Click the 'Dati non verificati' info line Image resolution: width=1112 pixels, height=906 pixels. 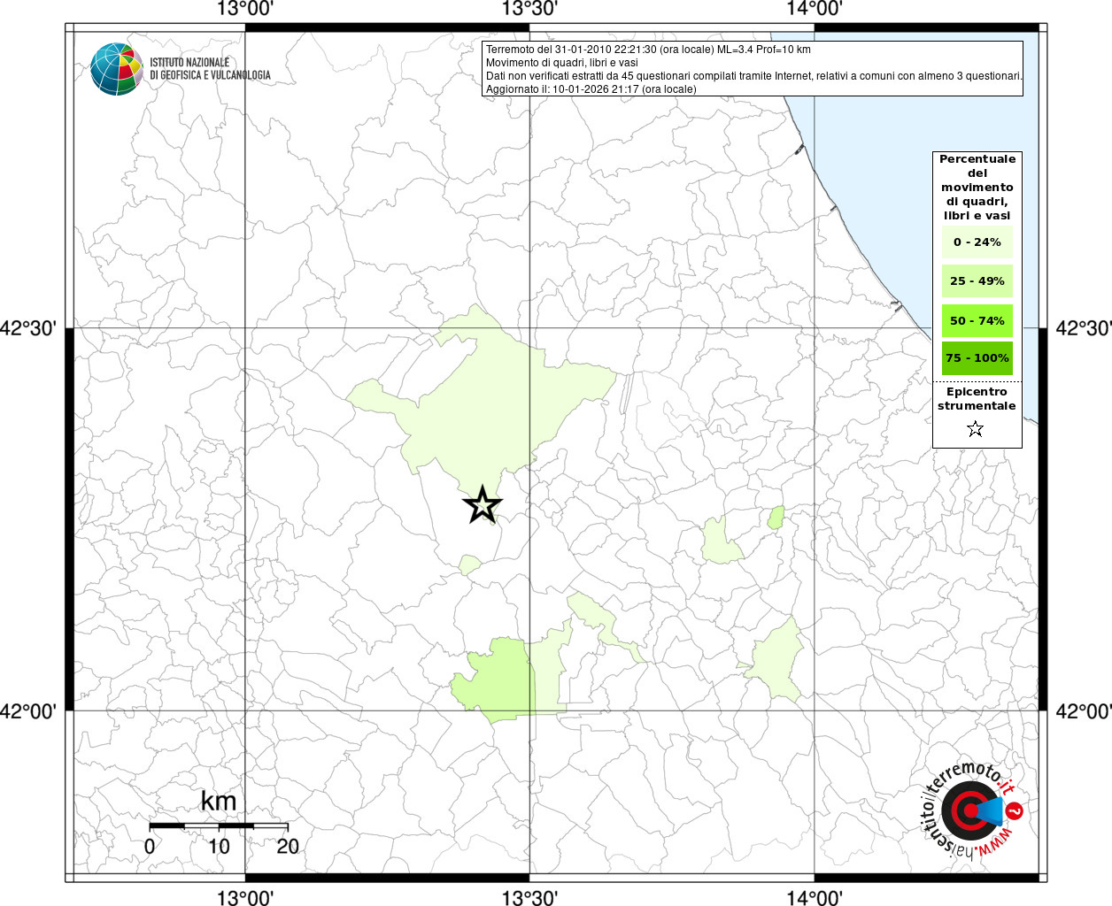[x=754, y=76]
